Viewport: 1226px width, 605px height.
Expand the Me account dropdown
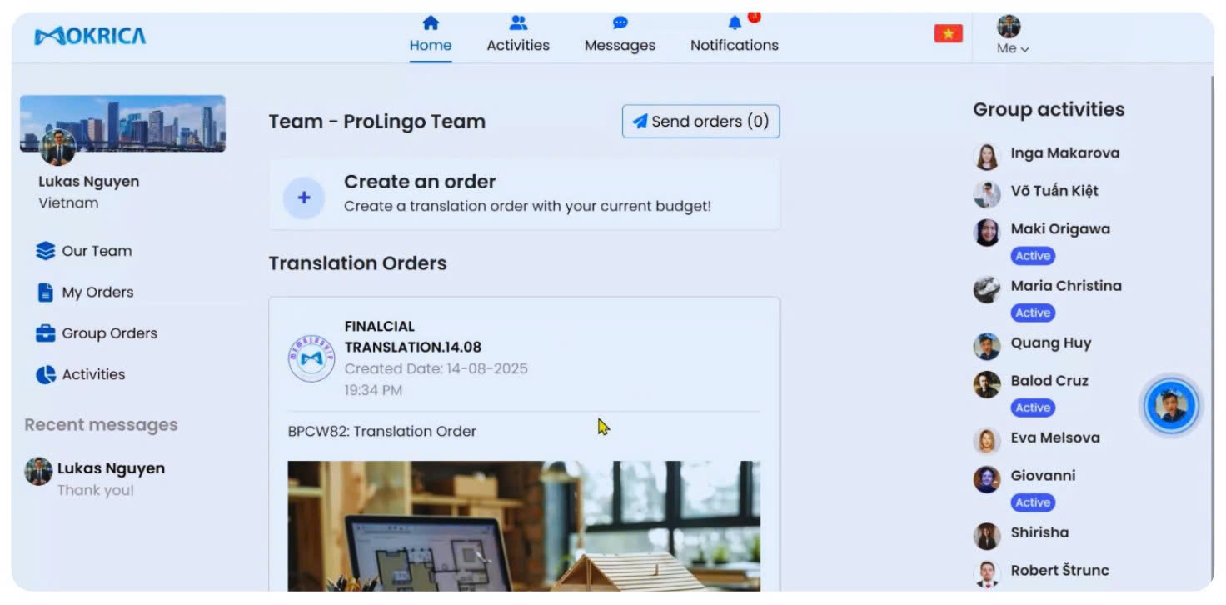1012,36
